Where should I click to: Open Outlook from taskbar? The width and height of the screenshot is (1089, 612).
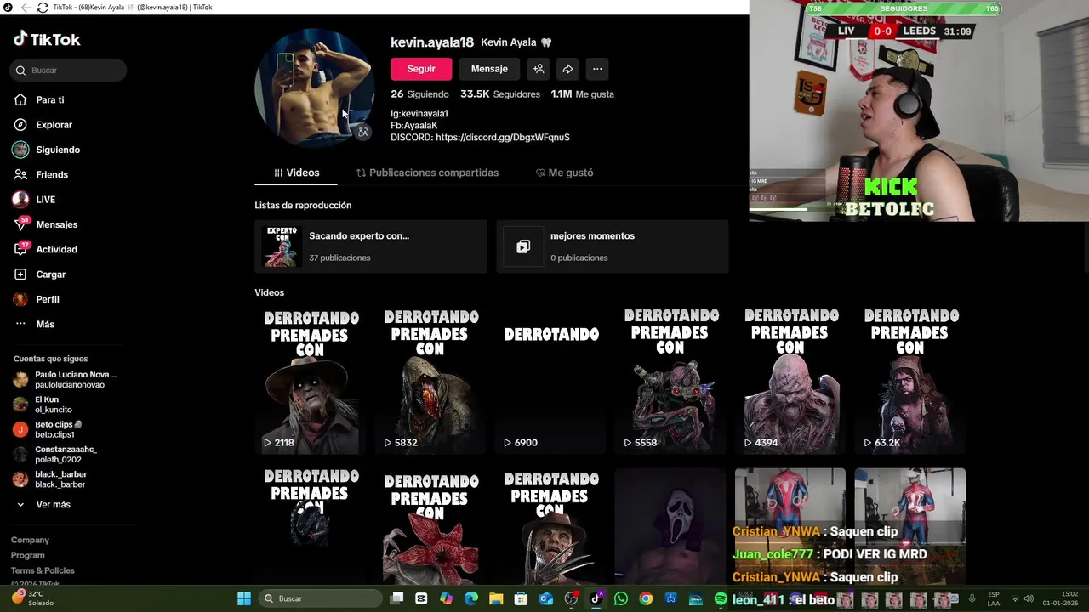pyautogui.click(x=546, y=598)
